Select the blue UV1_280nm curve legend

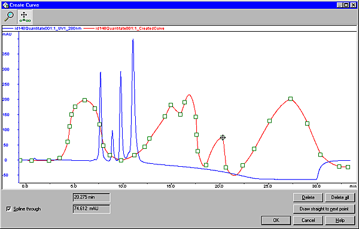point(42,28)
